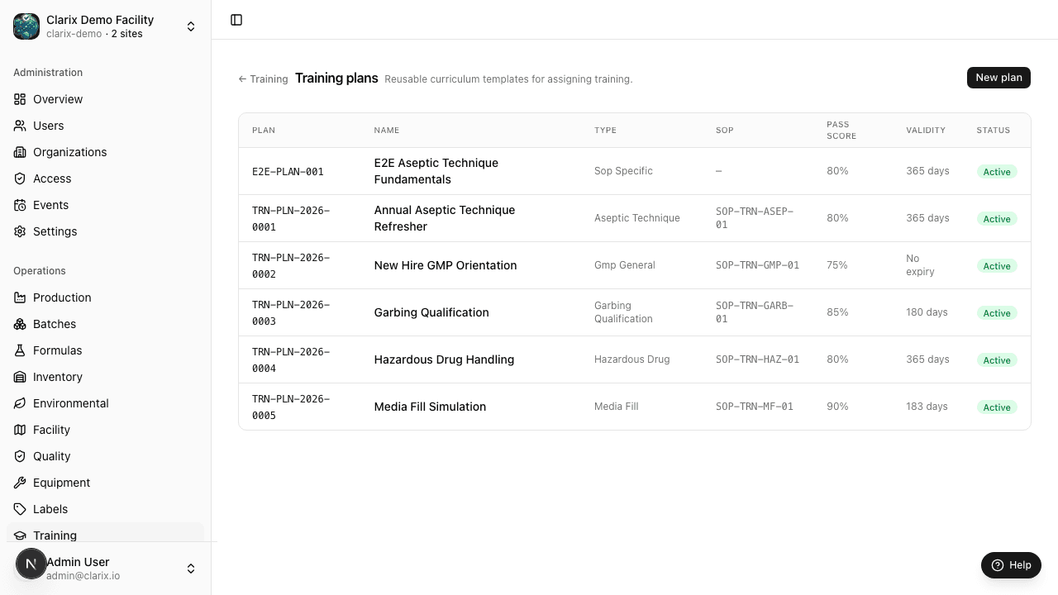This screenshot has width=1058, height=595.
Task: Click the 180 days validity cell
Action: coord(927,312)
